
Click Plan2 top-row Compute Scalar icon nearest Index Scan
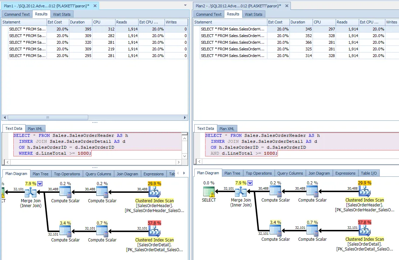(x=312, y=191)
